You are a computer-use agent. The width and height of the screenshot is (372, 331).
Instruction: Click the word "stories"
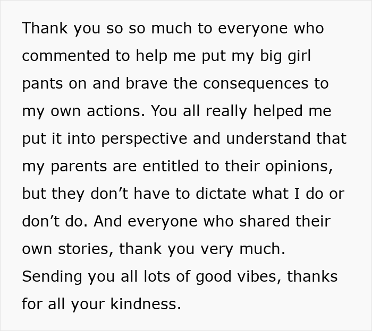point(86,249)
